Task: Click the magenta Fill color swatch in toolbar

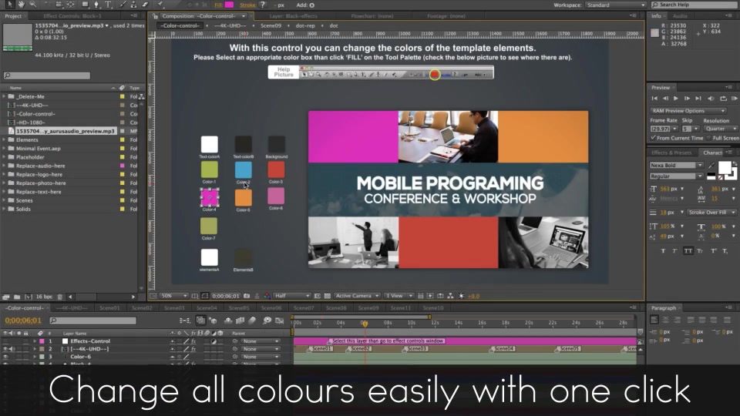Action: [x=230, y=5]
